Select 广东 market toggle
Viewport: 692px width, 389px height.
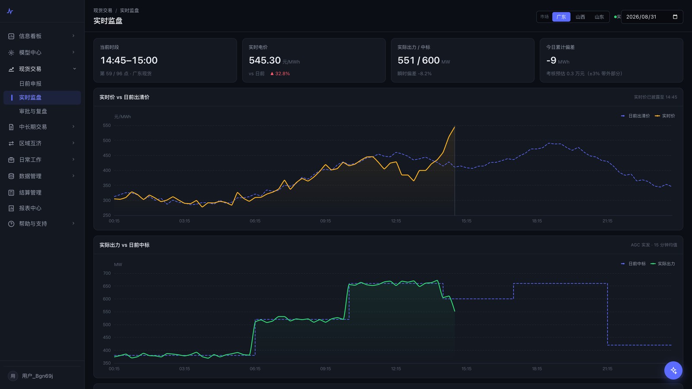point(561,17)
